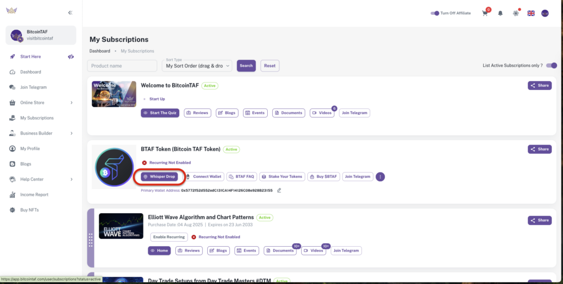Image resolution: width=563 pixels, height=284 pixels.
Task: Click Stake Your Tokens button
Action: 282,177
